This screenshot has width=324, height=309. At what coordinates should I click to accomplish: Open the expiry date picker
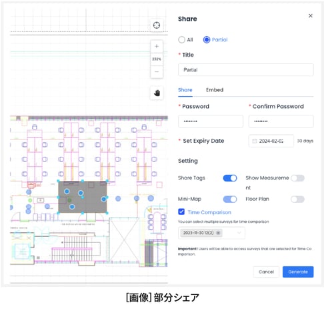pyautogui.click(x=271, y=141)
